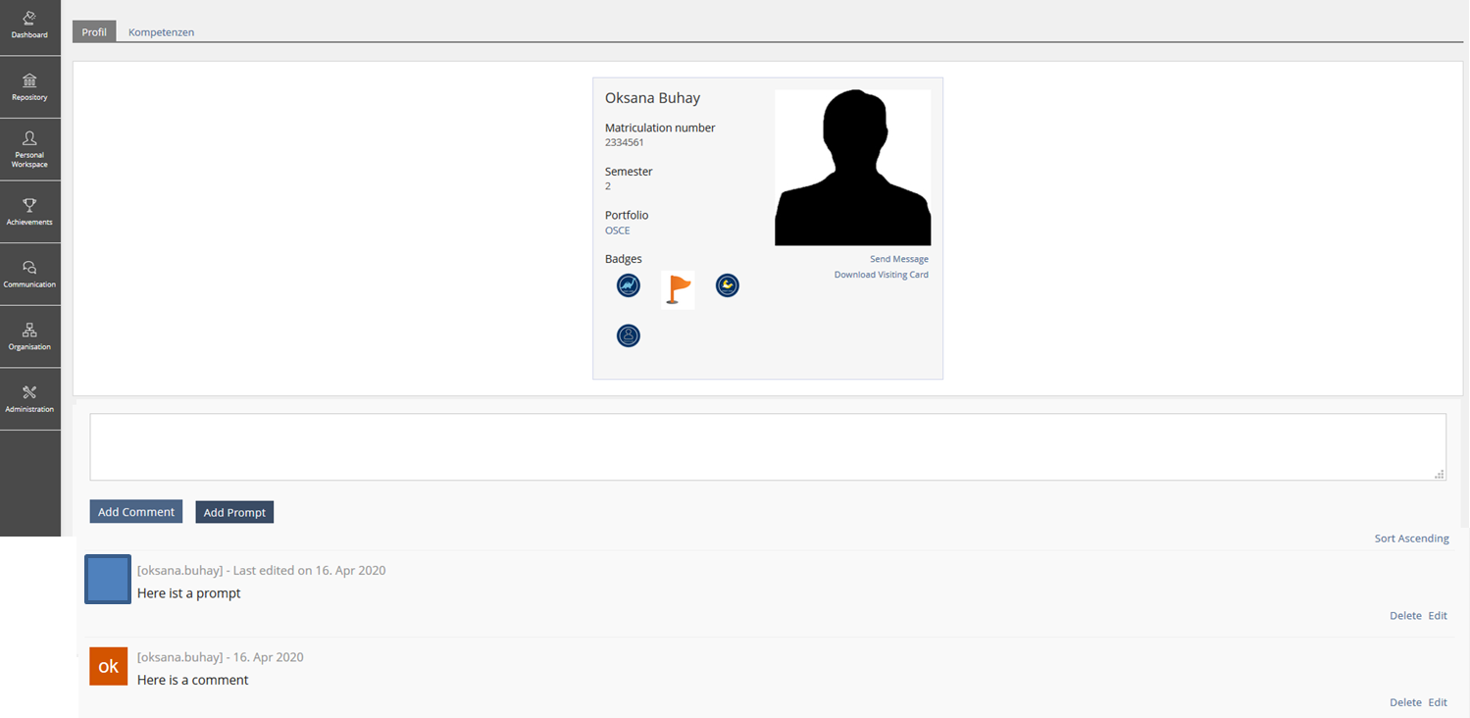Open the Communication section
The width and height of the screenshot is (1470, 718).
[x=29, y=274]
